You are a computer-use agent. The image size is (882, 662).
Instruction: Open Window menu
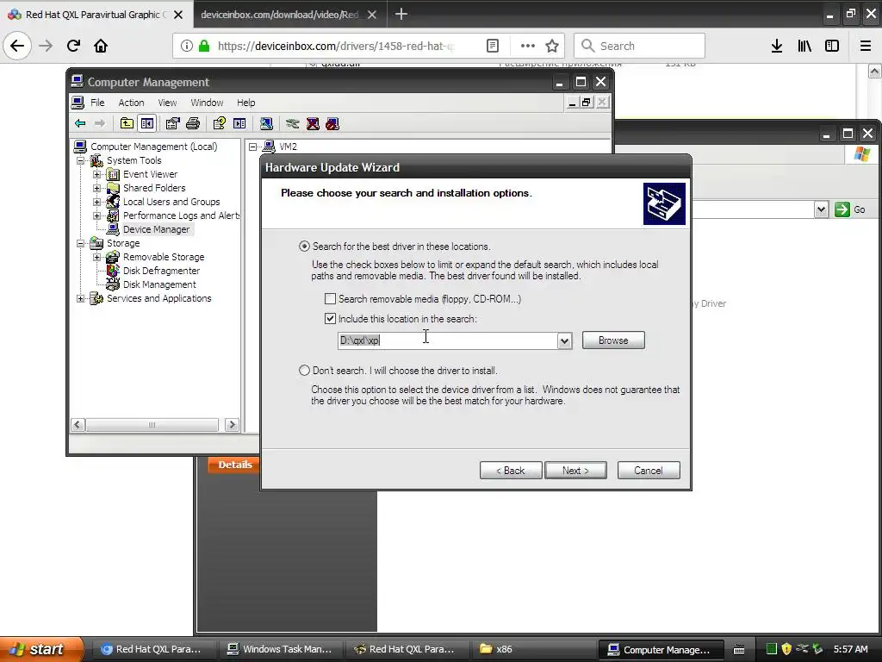(x=207, y=103)
